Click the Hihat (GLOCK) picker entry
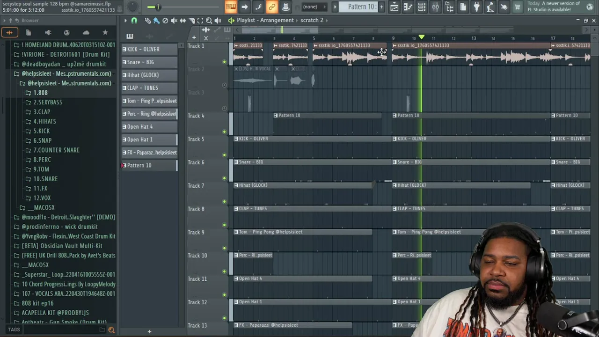Image resolution: width=599 pixels, height=337 pixels. tap(150, 75)
